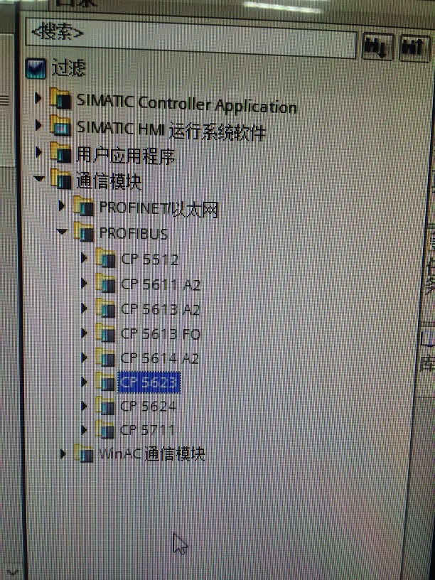435x580 pixels.
Task: Expand SIMATIC HMI 运行系统软件 node
Action: [38, 125]
